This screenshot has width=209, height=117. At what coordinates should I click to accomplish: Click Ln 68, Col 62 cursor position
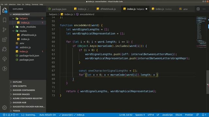(126, 115)
